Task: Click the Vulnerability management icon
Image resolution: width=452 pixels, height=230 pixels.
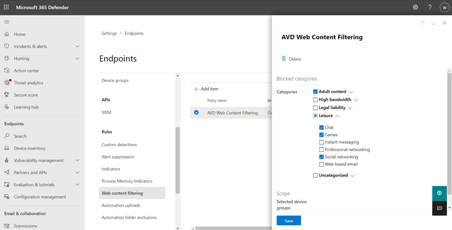Action: point(7,160)
